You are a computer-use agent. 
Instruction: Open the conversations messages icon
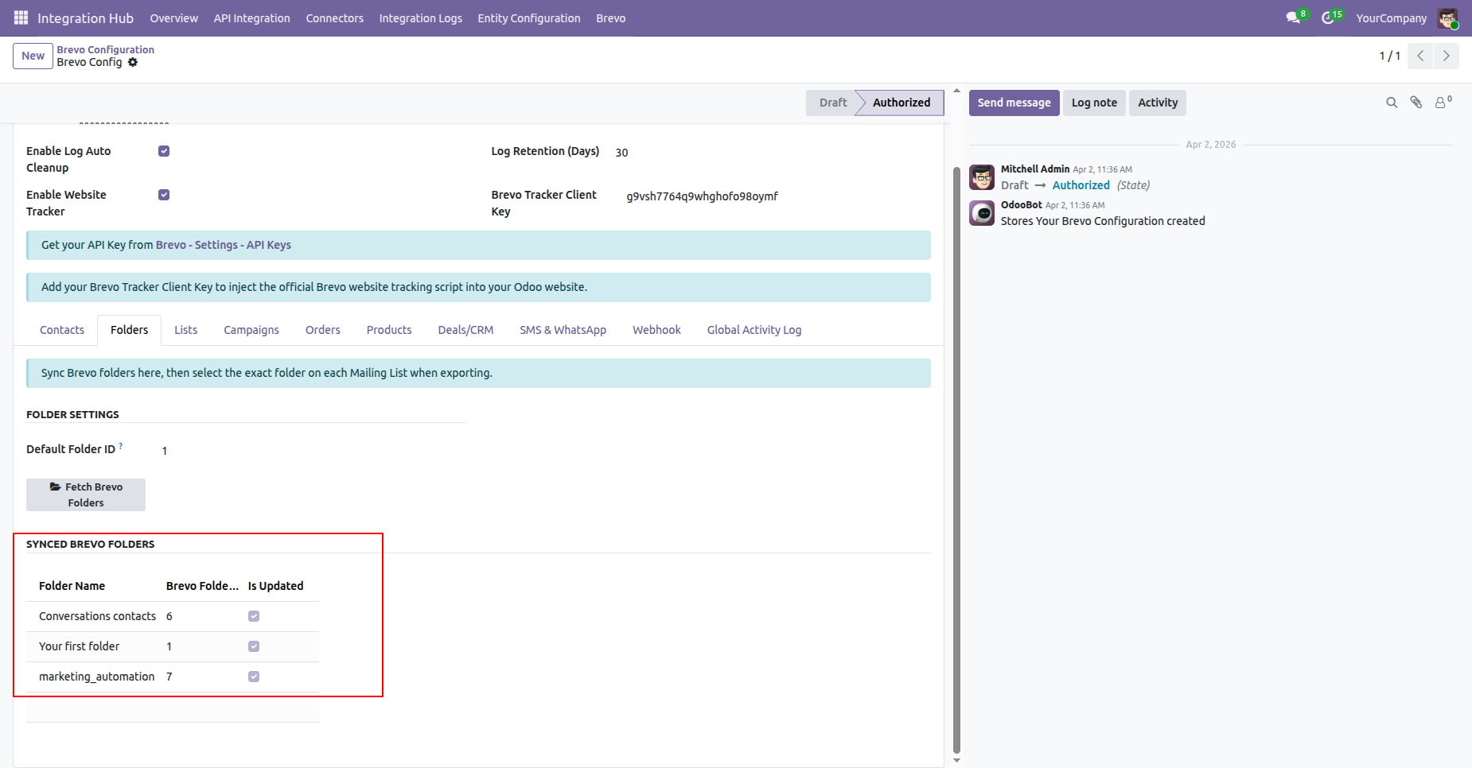click(1294, 17)
